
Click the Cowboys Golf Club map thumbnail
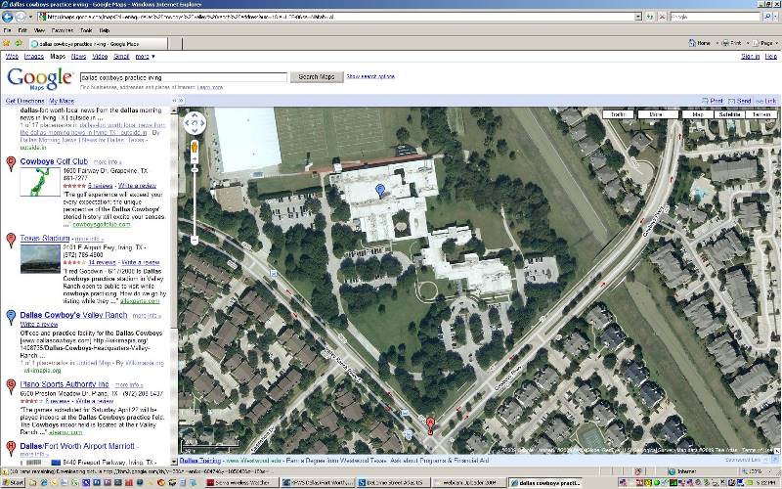pos(40,182)
